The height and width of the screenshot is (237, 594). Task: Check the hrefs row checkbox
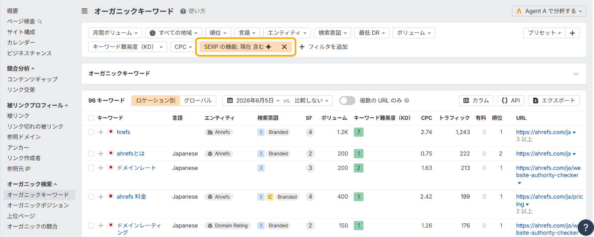pyautogui.click(x=91, y=132)
